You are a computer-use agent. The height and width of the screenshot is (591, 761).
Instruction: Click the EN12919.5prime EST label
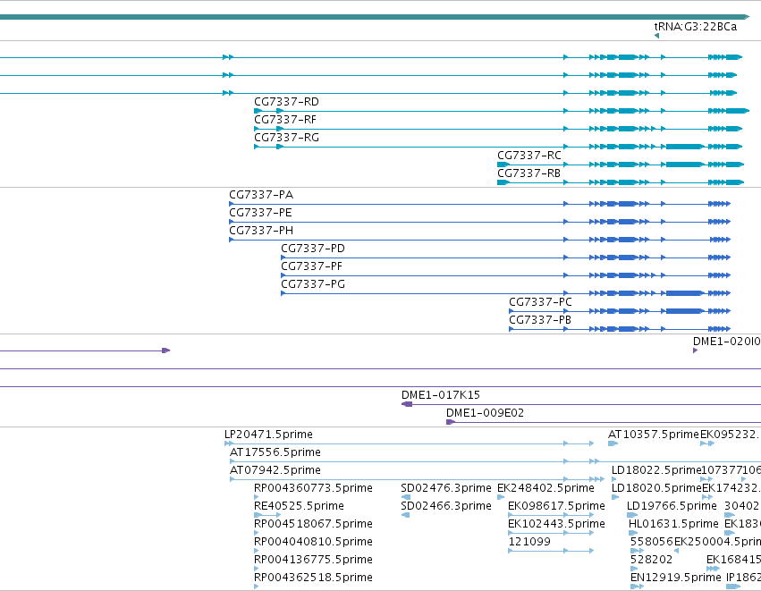pos(675,578)
